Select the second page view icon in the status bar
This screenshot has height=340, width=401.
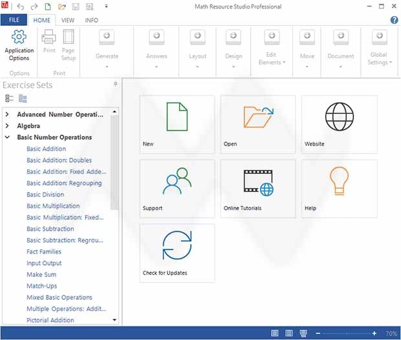click(289, 333)
